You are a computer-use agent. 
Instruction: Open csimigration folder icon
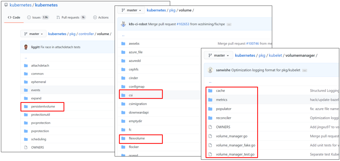coord(123,104)
